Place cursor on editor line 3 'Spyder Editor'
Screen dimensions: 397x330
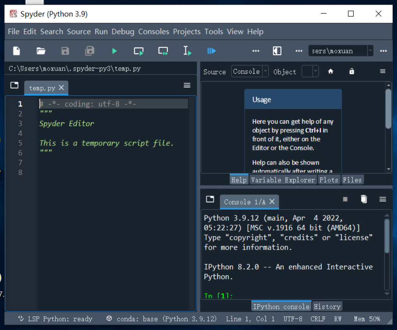pyautogui.click(x=67, y=124)
